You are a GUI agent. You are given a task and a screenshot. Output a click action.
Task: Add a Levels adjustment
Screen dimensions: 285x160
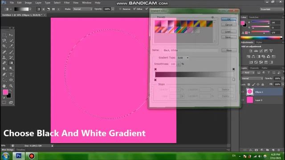click(256, 51)
